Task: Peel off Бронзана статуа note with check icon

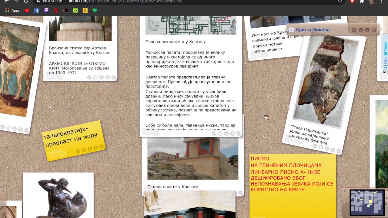Action: point(113,78)
